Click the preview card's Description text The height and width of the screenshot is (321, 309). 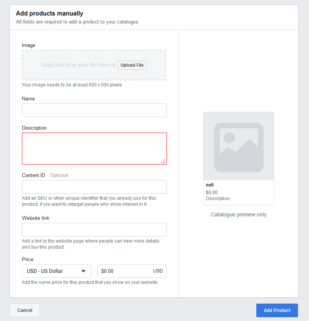pyautogui.click(x=218, y=198)
